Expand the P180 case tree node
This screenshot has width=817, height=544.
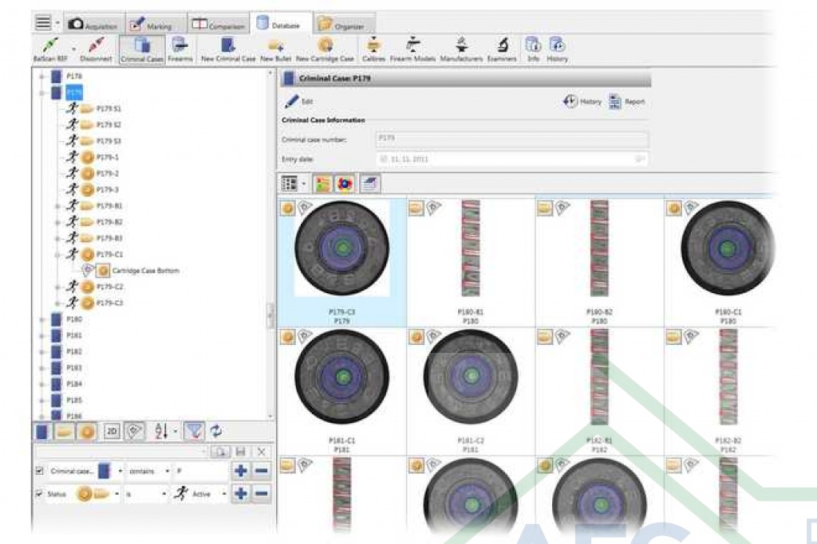(x=40, y=319)
